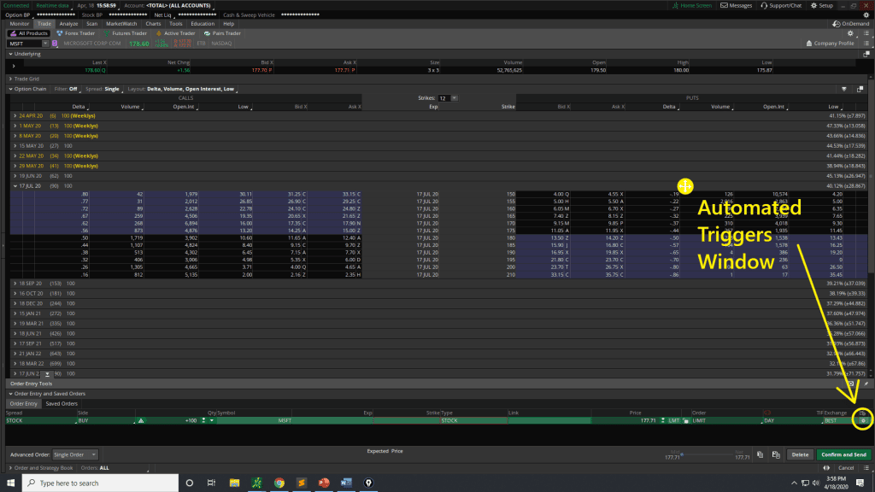
Task: Switch to the Analyze tab
Action: point(69,23)
